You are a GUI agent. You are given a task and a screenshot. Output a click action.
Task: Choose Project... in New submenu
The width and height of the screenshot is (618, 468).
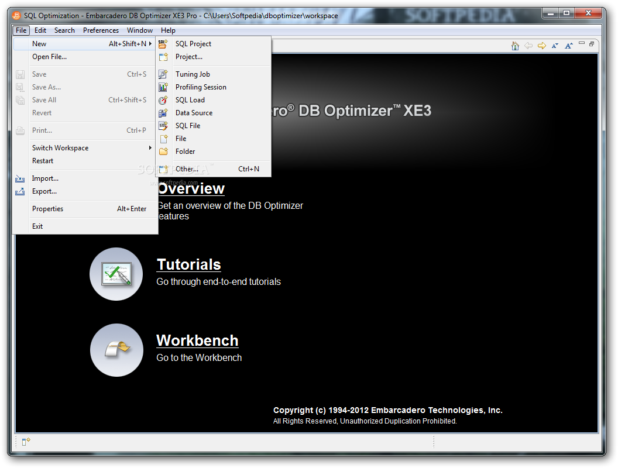click(x=214, y=57)
